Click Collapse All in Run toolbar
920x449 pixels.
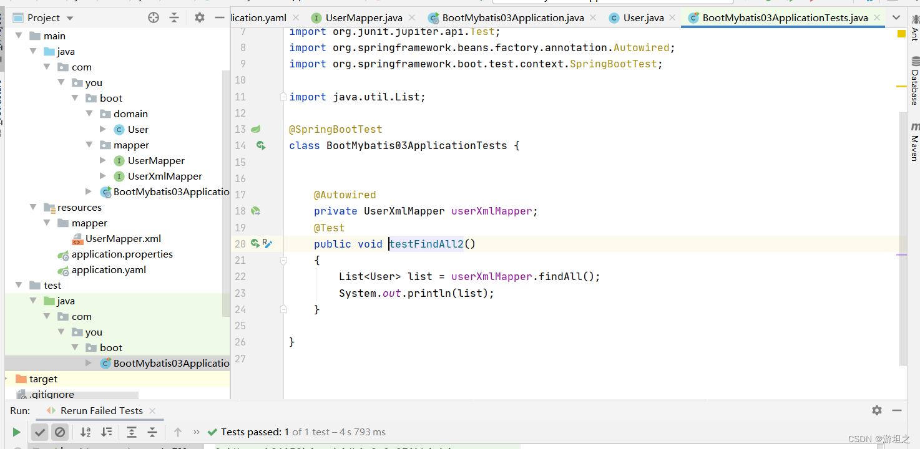(152, 432)
